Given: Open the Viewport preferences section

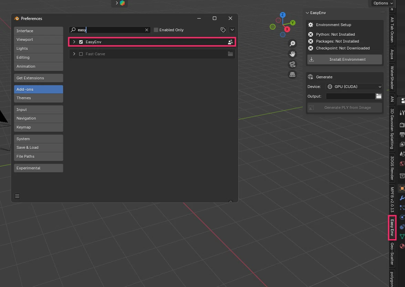Looking at the screenshot, I should pyautogui.click(x=39, y=40).
